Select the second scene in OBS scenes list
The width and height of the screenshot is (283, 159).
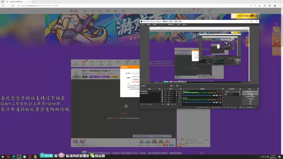click(150, 93)
